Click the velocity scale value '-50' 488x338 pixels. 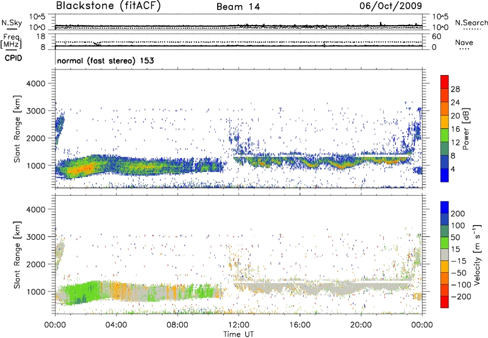pos(459,273)
